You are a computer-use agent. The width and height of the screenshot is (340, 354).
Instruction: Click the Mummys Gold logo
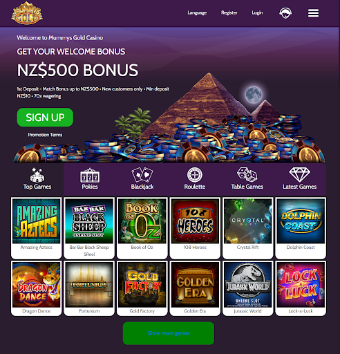coord(27,13)
